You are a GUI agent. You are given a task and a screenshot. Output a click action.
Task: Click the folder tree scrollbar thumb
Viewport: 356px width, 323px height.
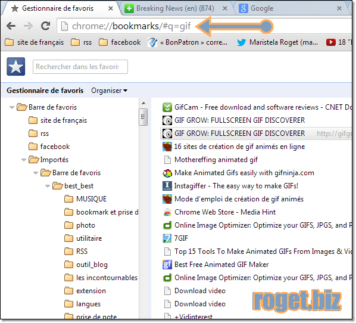pos(143,117)
